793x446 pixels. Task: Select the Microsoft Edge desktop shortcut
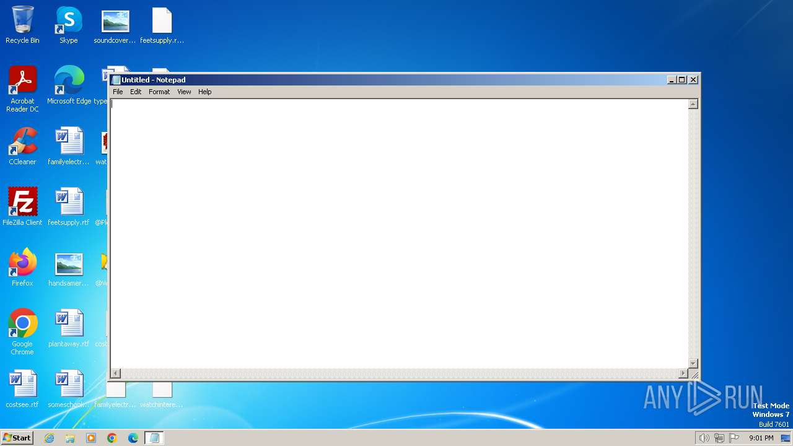coord(69,85)
